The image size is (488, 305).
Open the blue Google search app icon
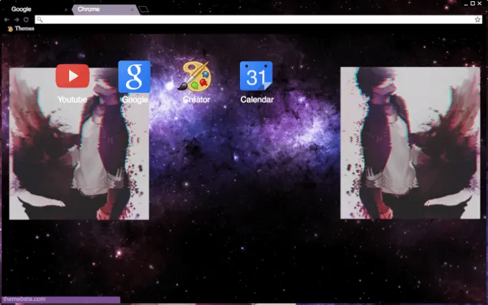tap(134, 76)
